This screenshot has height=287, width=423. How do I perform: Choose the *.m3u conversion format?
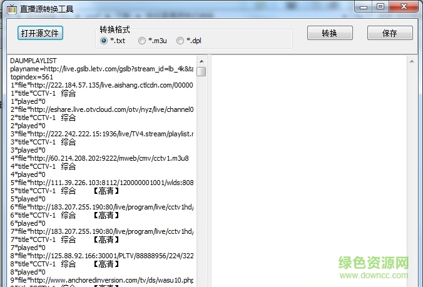click(142, 41)
